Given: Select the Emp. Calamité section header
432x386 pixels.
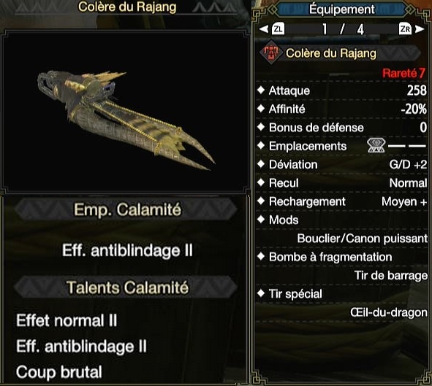Looking at the screenshot, I should tap(126, 209).
